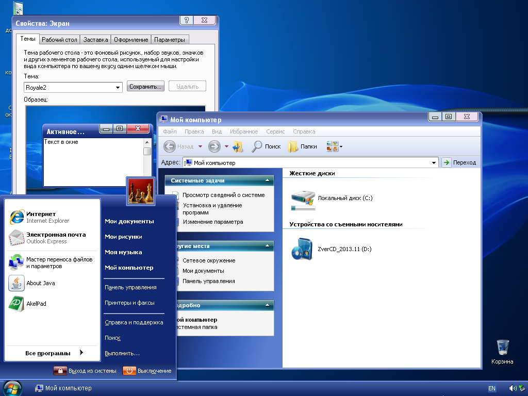The width and height of the screenshot is (528, 396).
Task: Click Просмотр сведений о системе link
Action: tap(224, 195)
